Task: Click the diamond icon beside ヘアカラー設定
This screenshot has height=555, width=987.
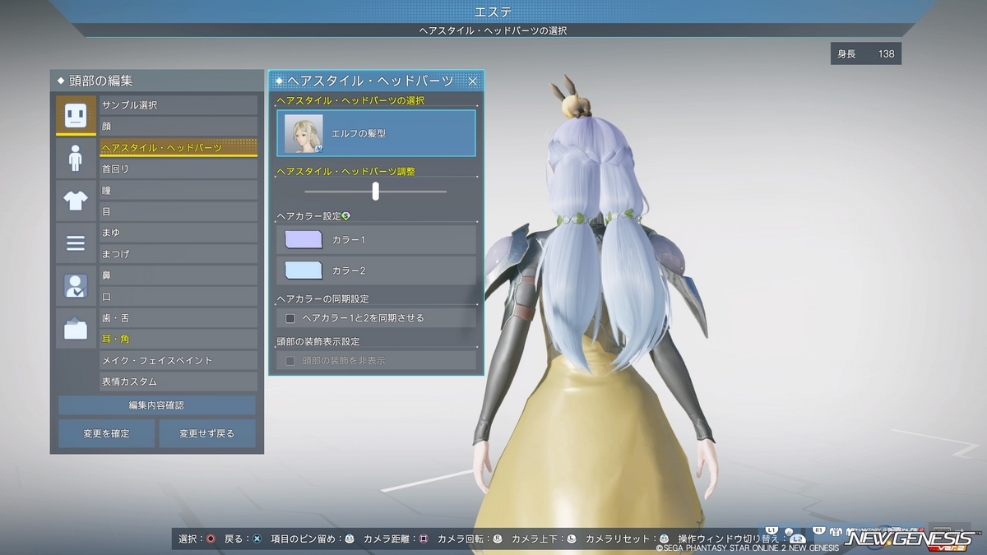Action: coord(346,216)
